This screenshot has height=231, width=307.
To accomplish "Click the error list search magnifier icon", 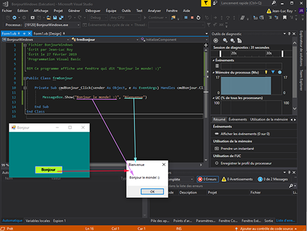I will coord(291,186).
